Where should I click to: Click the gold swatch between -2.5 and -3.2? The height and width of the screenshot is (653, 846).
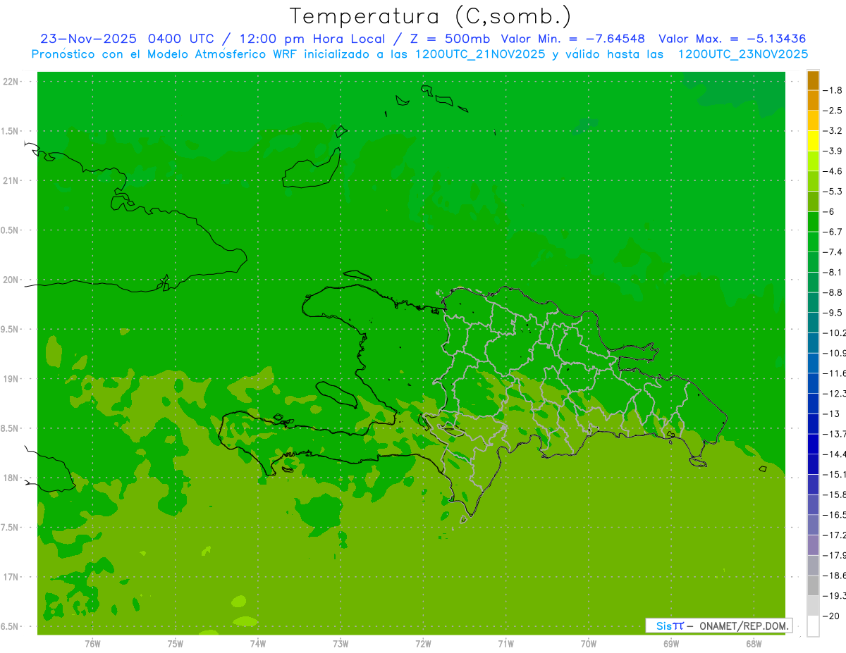pyautogui.click(x=813, y=120)
